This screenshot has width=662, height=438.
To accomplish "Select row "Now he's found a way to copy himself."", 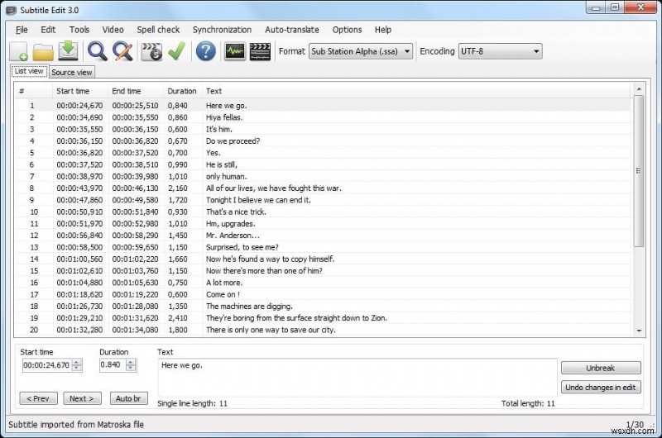I will pos(323,259).
